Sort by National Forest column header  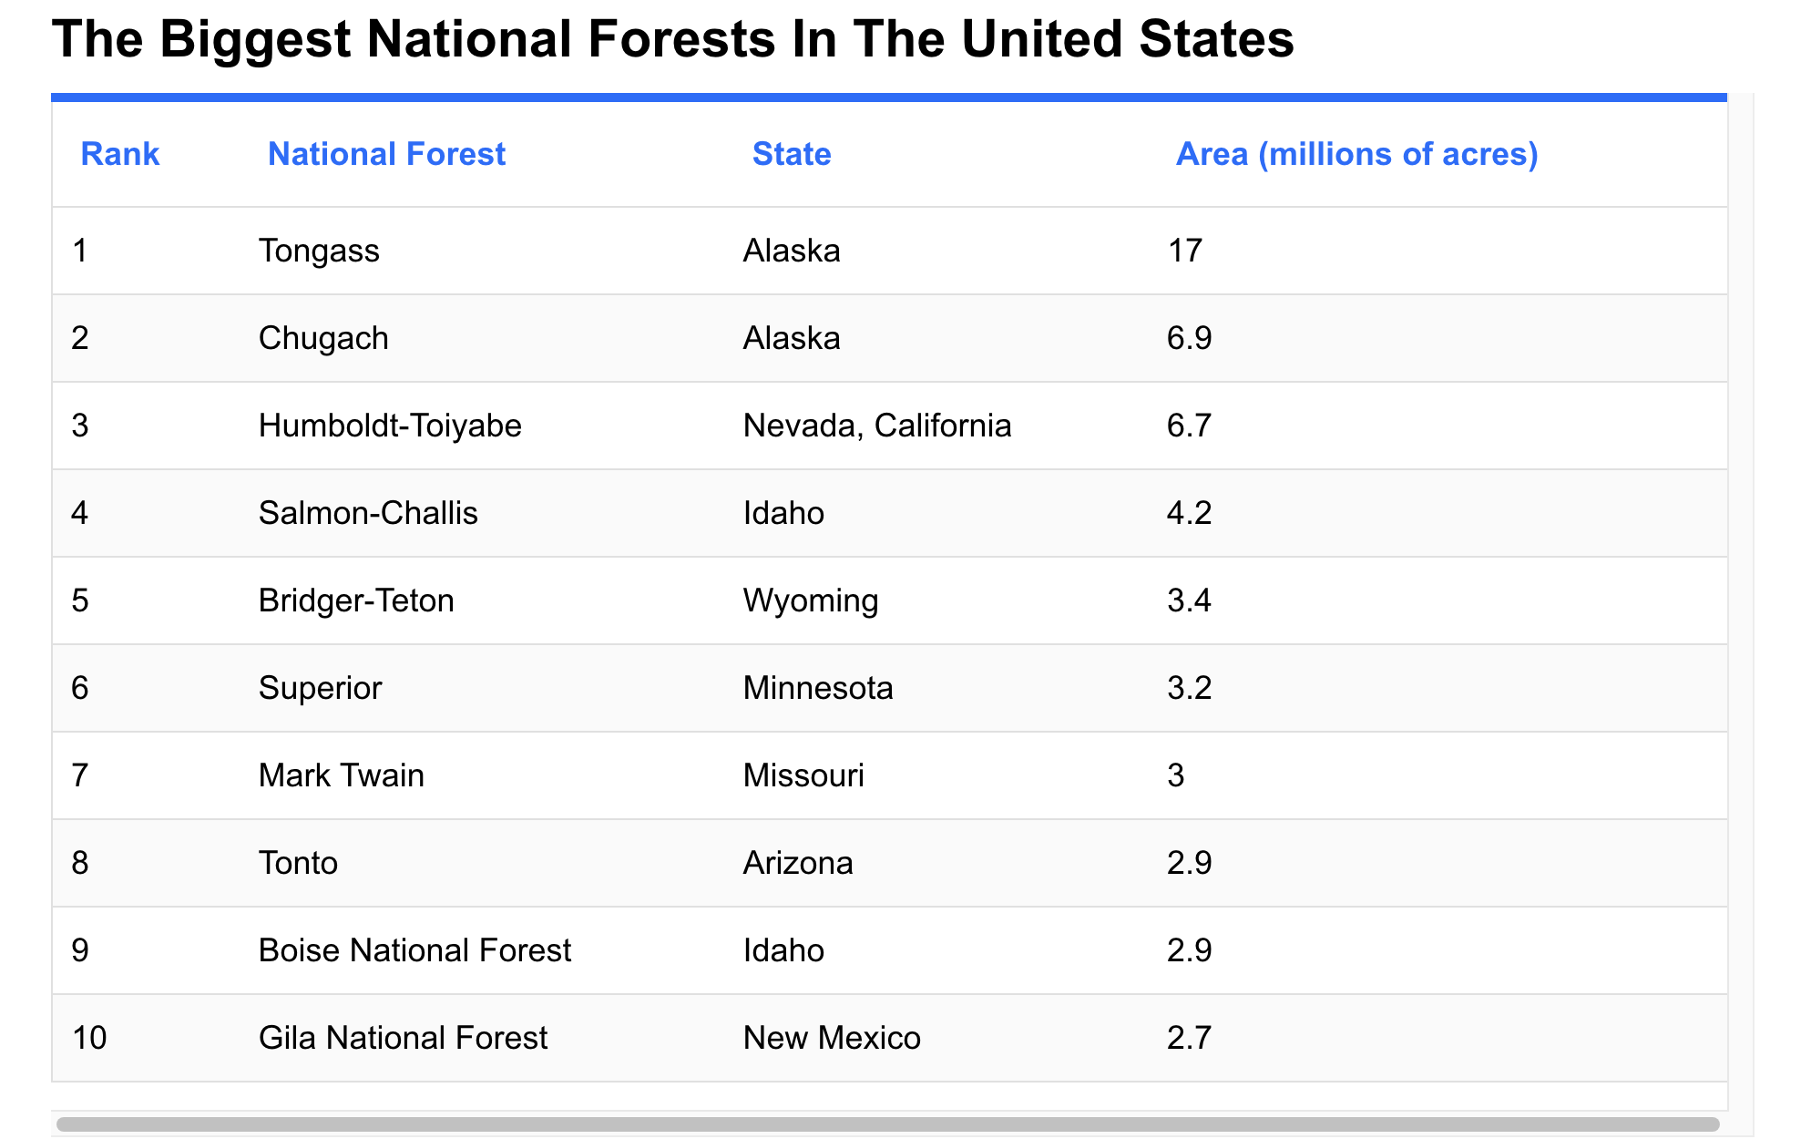point(386,154)
